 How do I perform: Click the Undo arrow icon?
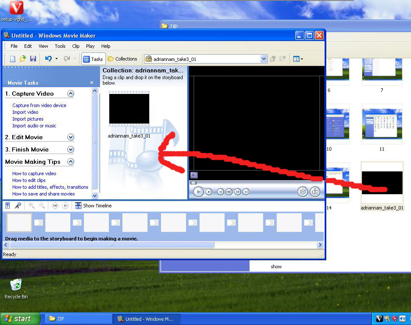(48, 59)
